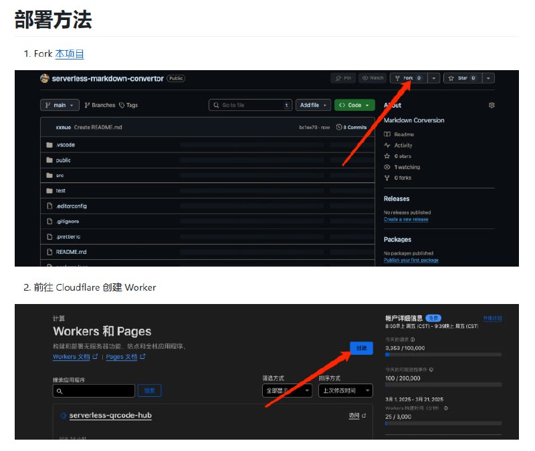Open the Tags tab
The image size is (535, 451).
(x=131, y=105)
